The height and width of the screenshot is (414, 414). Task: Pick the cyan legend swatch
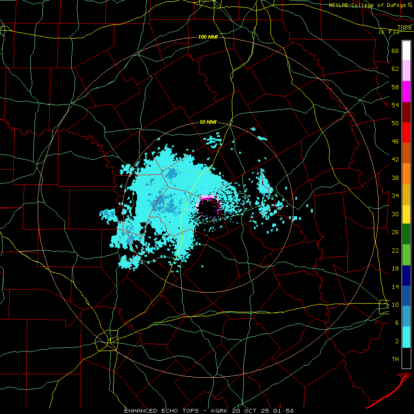coord(406,338)
